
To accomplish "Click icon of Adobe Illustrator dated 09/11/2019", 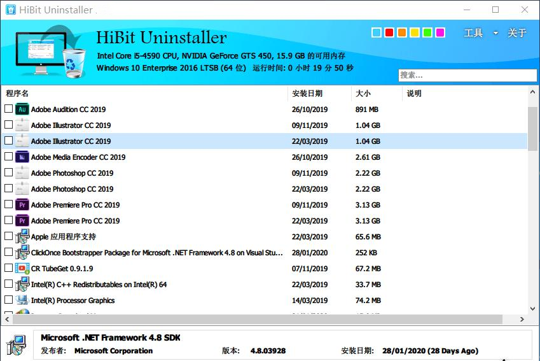I will pyautogui.click(x=22, y=125).
